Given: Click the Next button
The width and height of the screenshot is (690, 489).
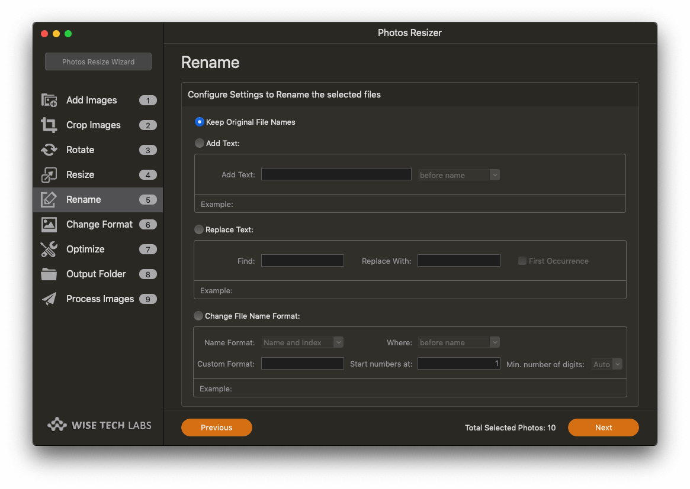Looking at the screenshot, I should click(x=604, y=428).
